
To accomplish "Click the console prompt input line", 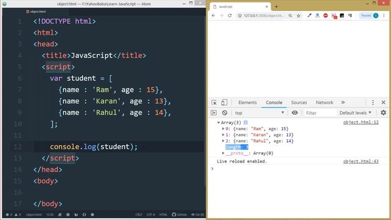I will pyautogui.click(x=299, y=169).
